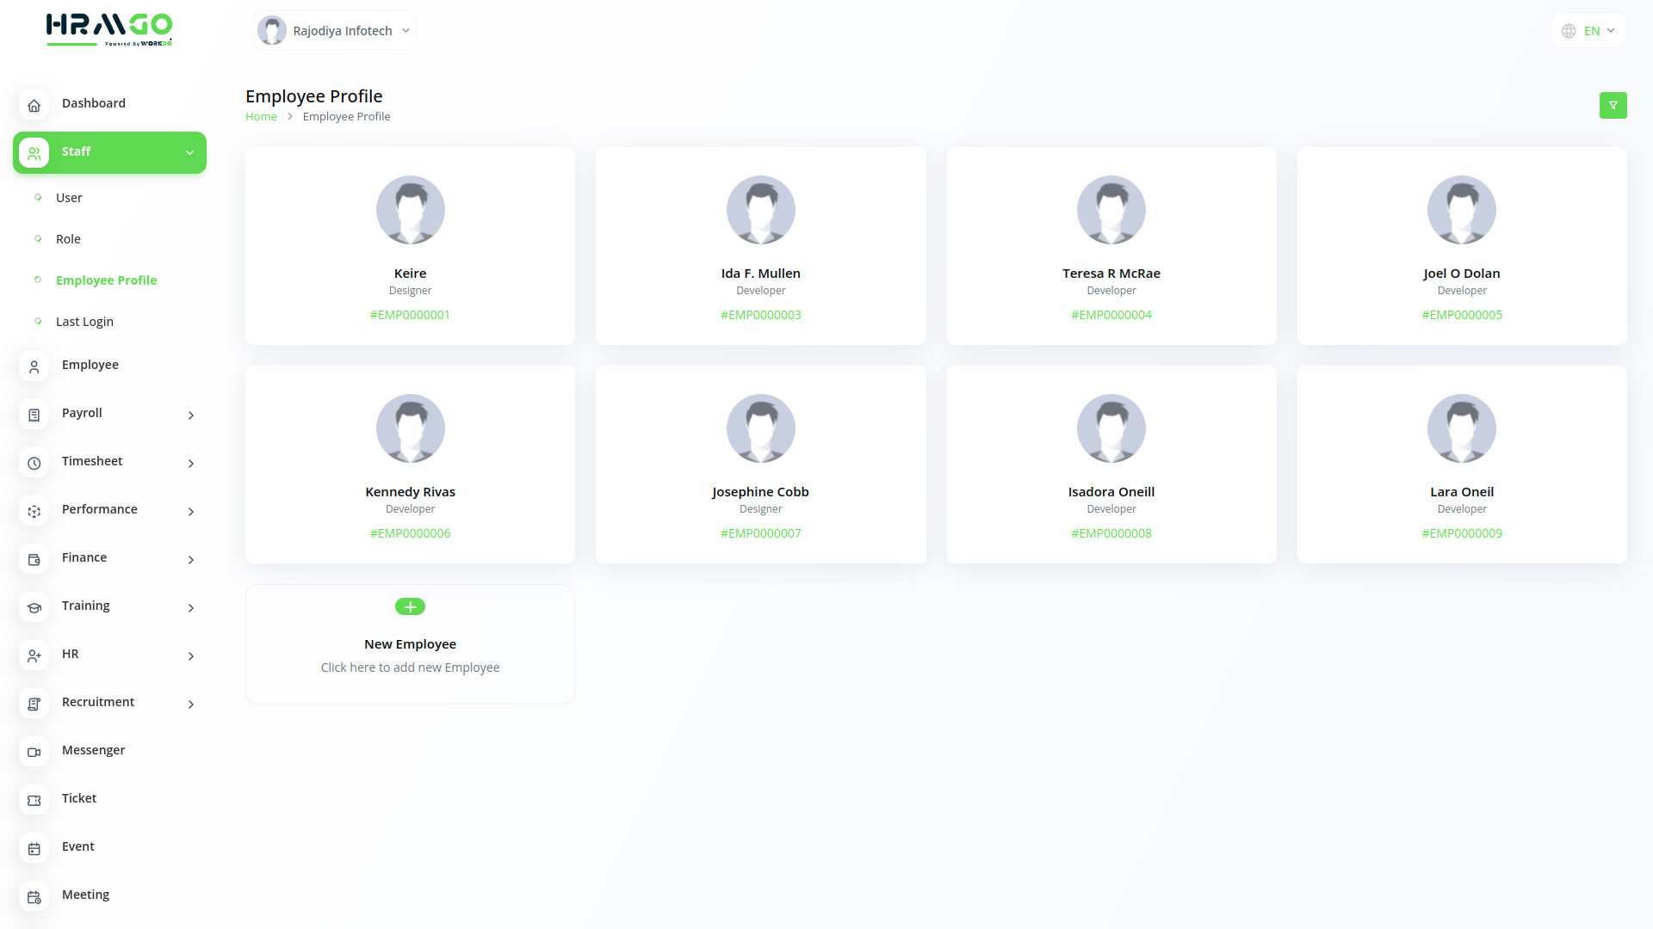This screenshot has width=1653, height=929.
Task: Open the Rajodiya Infotech workspace dropdown
Action: pyautogui.click(x=335, y=31)
